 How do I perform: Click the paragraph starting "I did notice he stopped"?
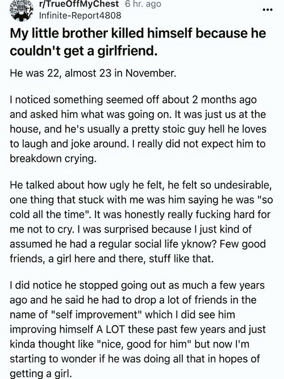pos(138,329)
